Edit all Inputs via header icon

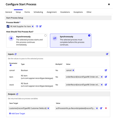107,54
